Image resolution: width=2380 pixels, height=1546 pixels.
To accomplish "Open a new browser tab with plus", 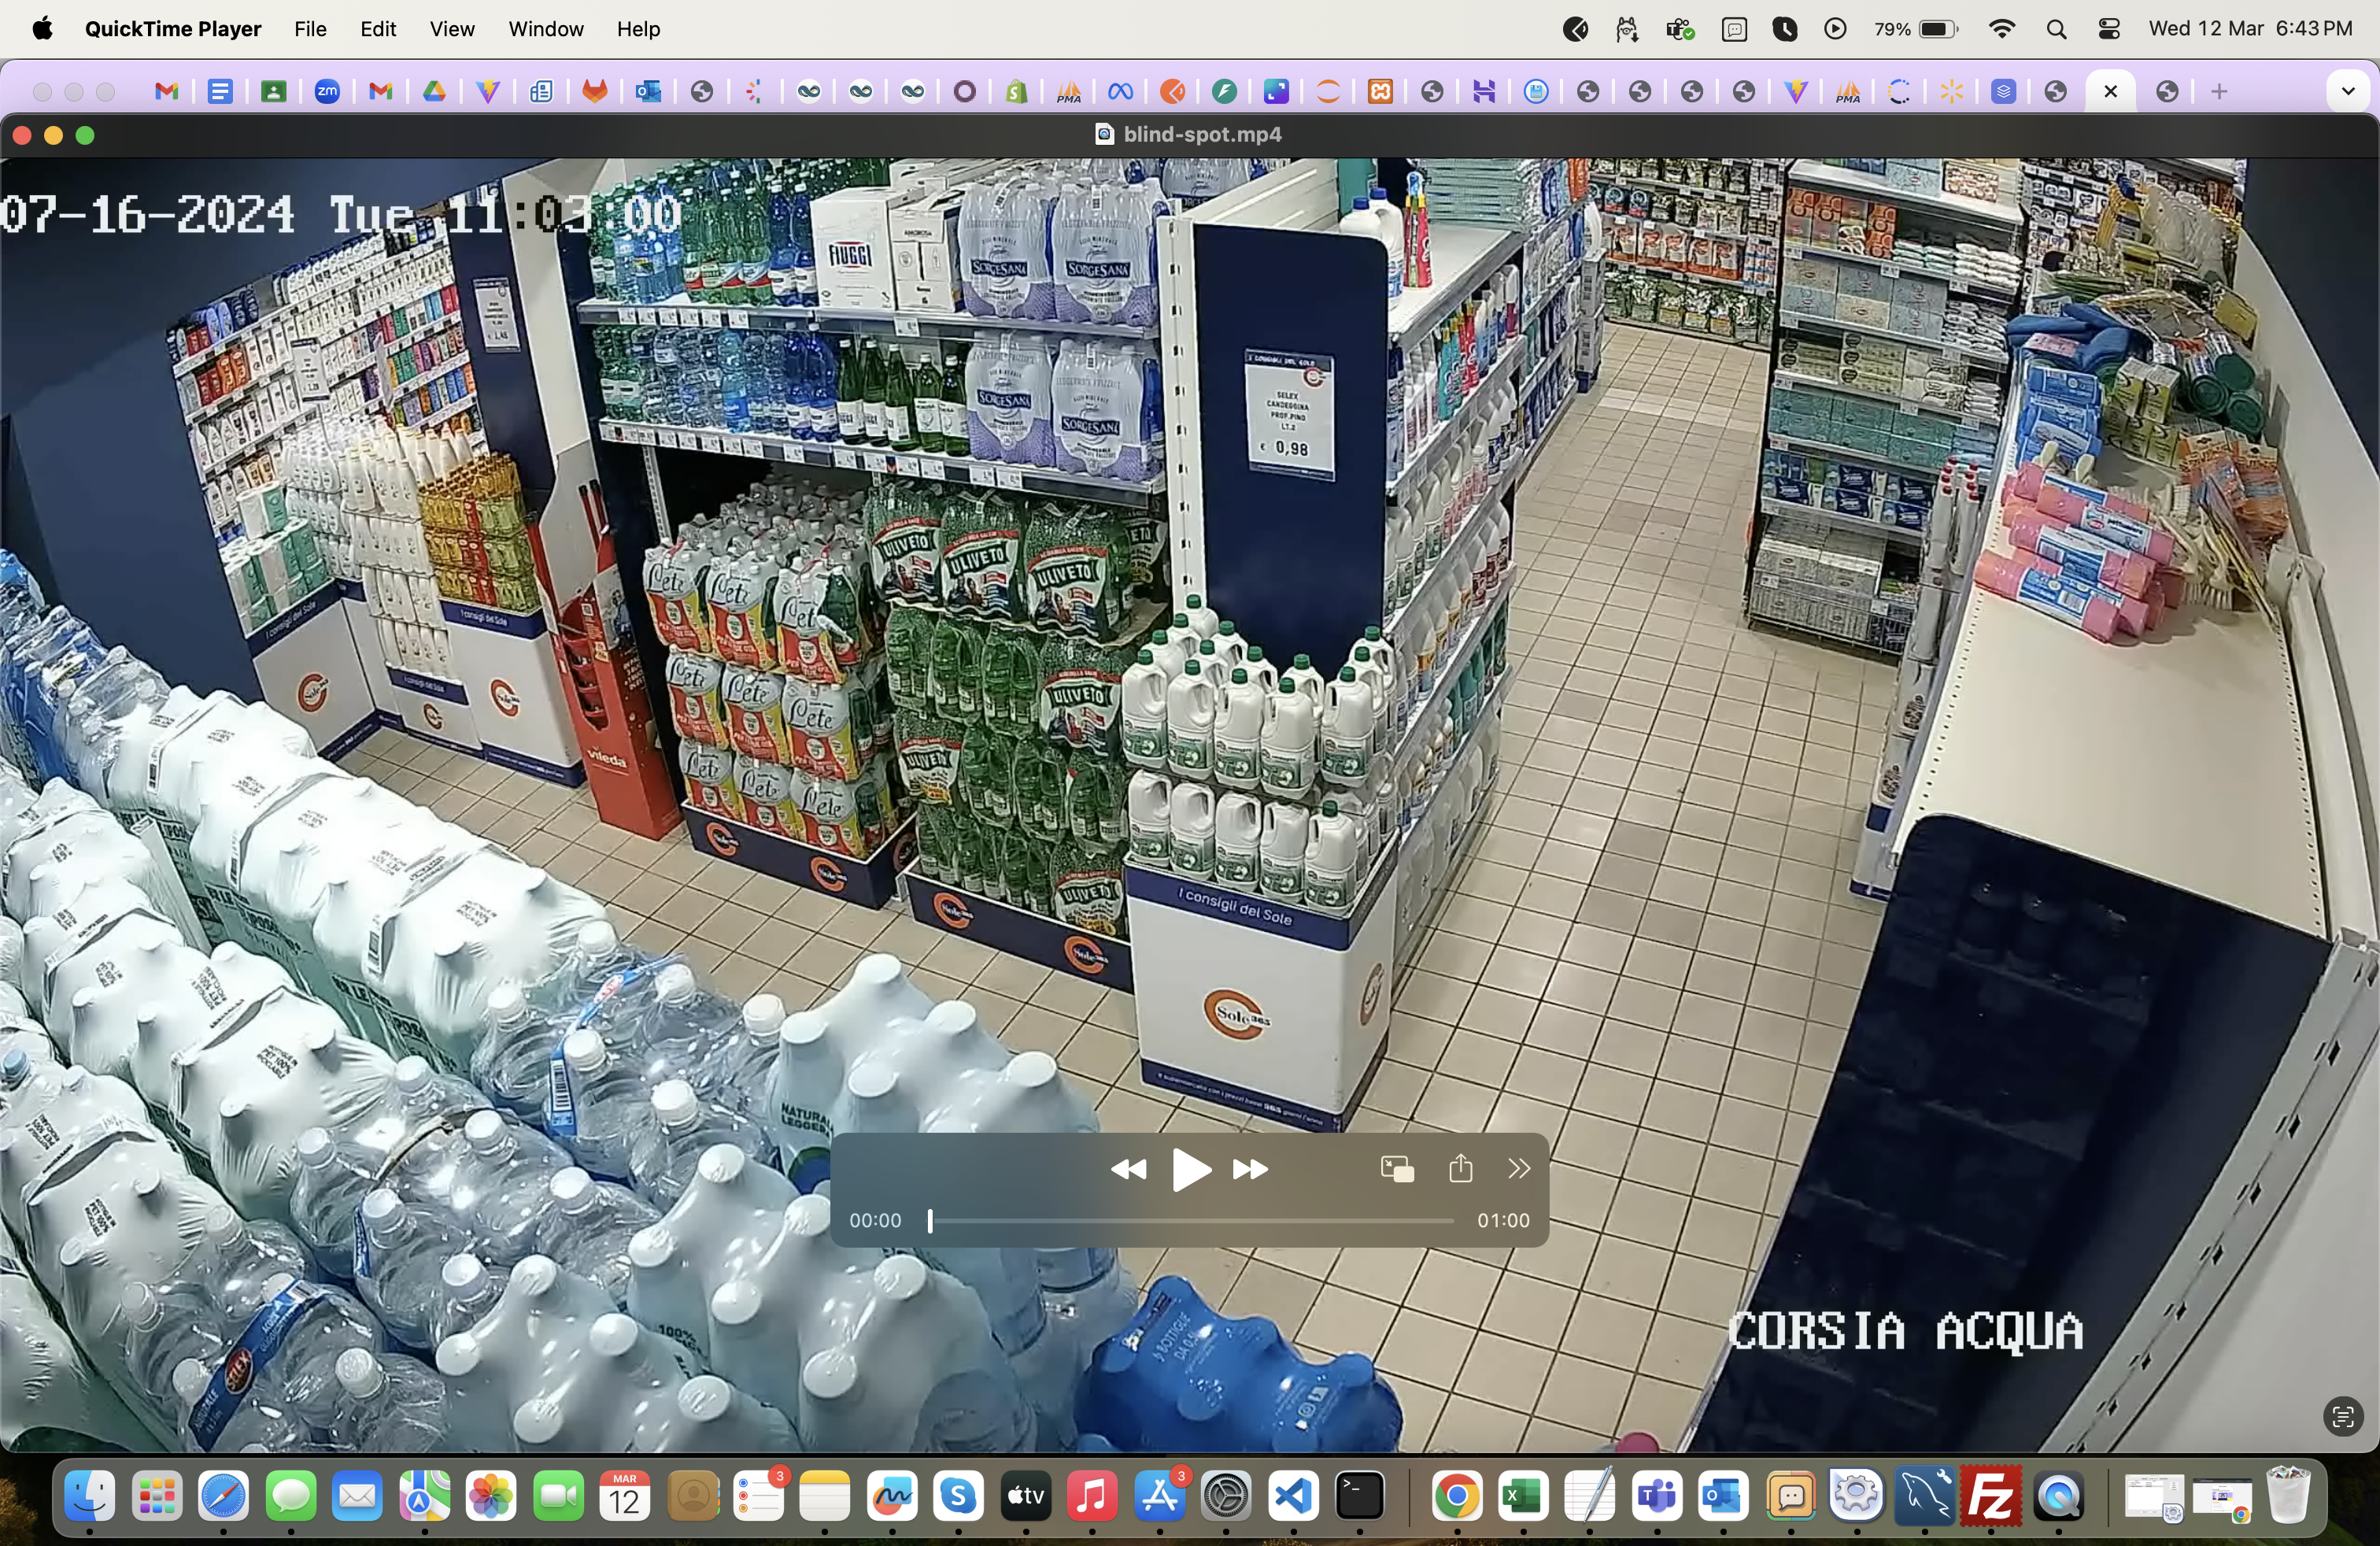I will pyautogui.click(x=2219, y=92).
